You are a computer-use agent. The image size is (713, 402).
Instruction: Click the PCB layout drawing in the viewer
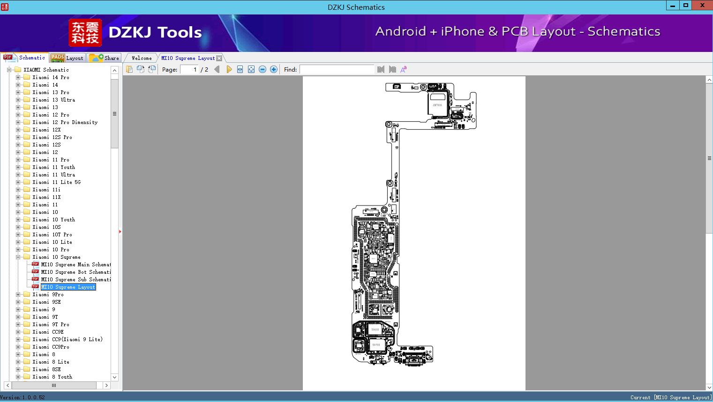point(414,224)
